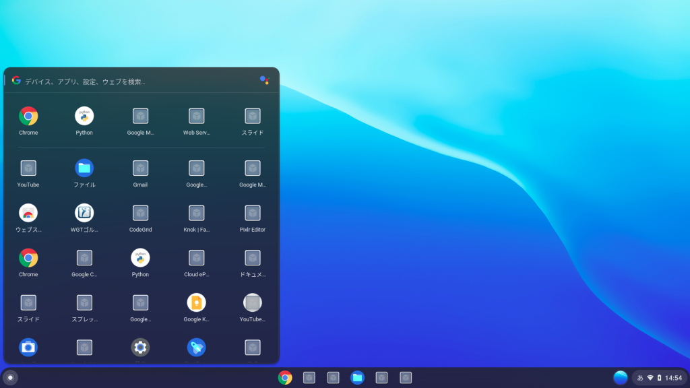This screenshot has width=690, height=388.
Task: Open Google Keep from the launcher
Action: click(196, 304)
